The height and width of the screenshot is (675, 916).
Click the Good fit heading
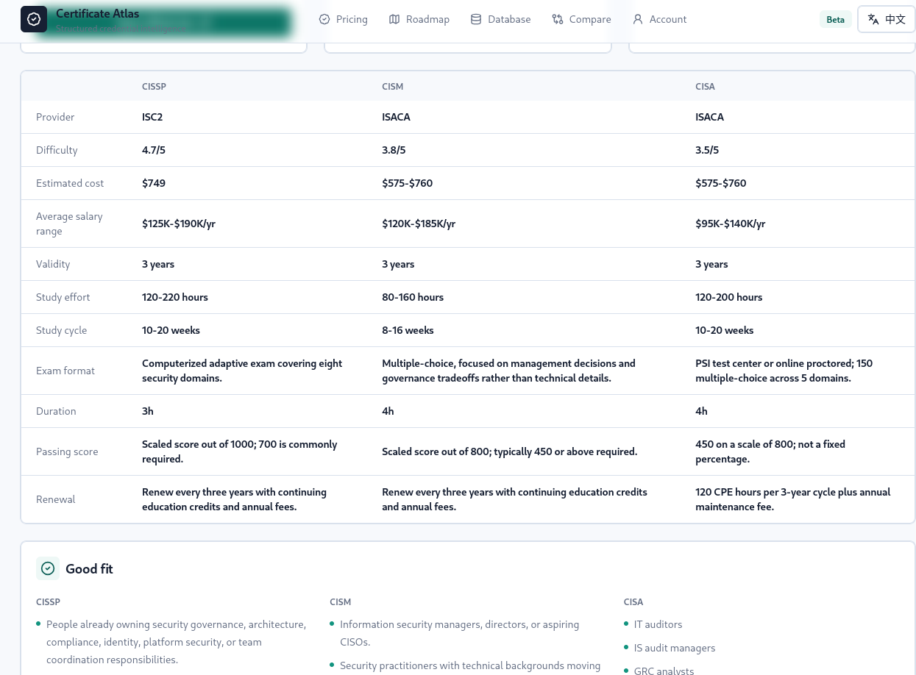click(89, 568)
